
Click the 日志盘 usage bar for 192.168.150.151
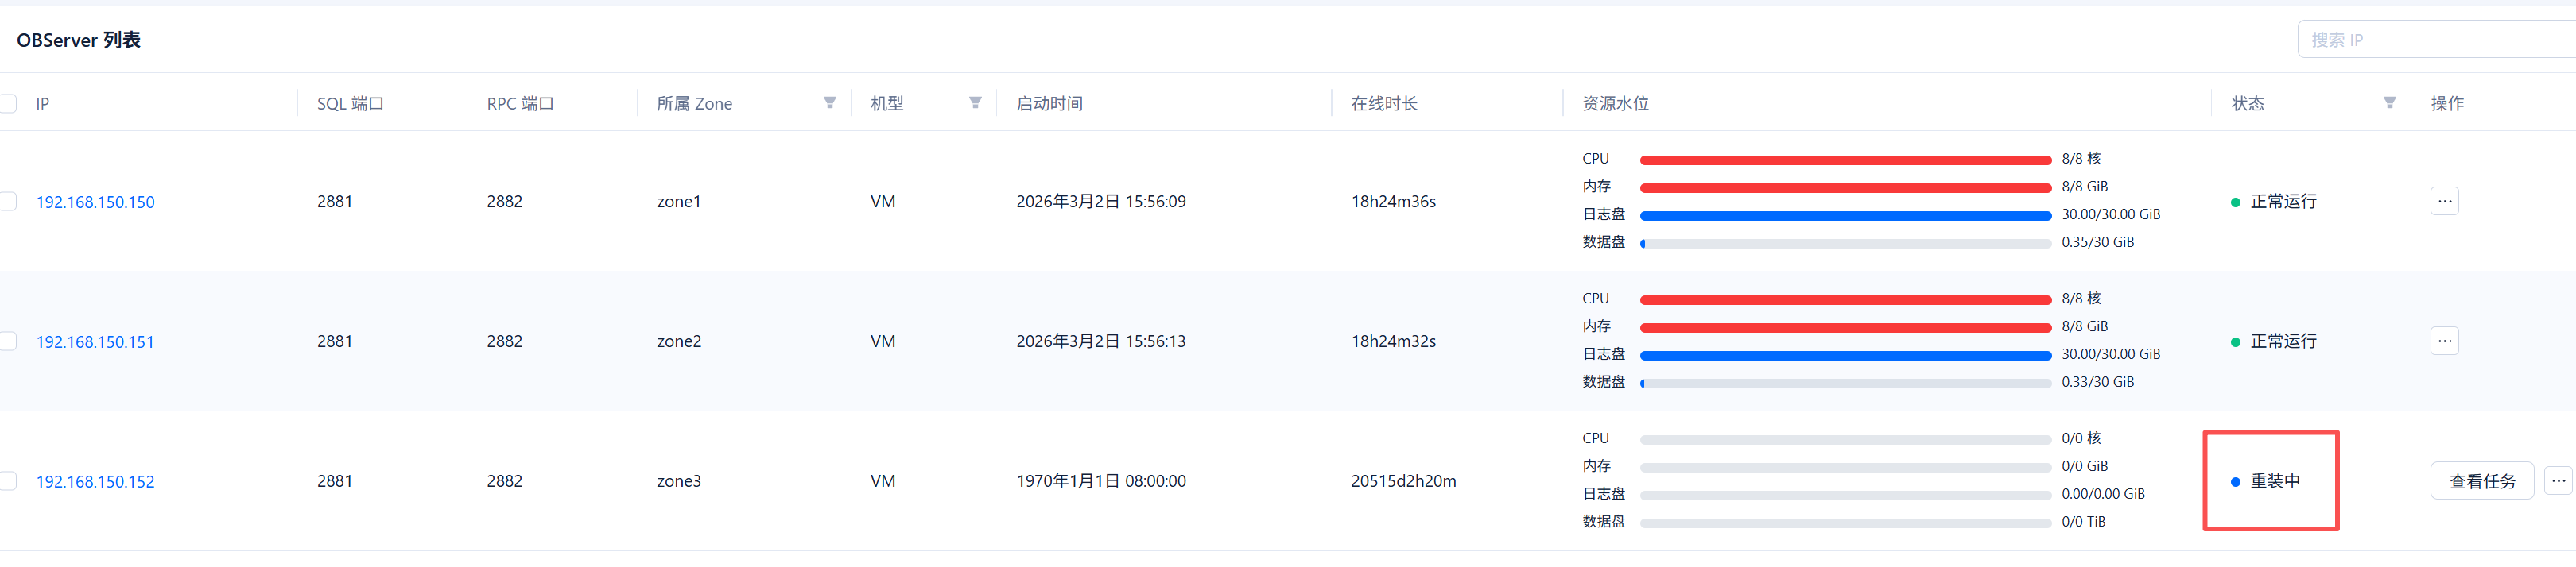tap(1845, 356)
